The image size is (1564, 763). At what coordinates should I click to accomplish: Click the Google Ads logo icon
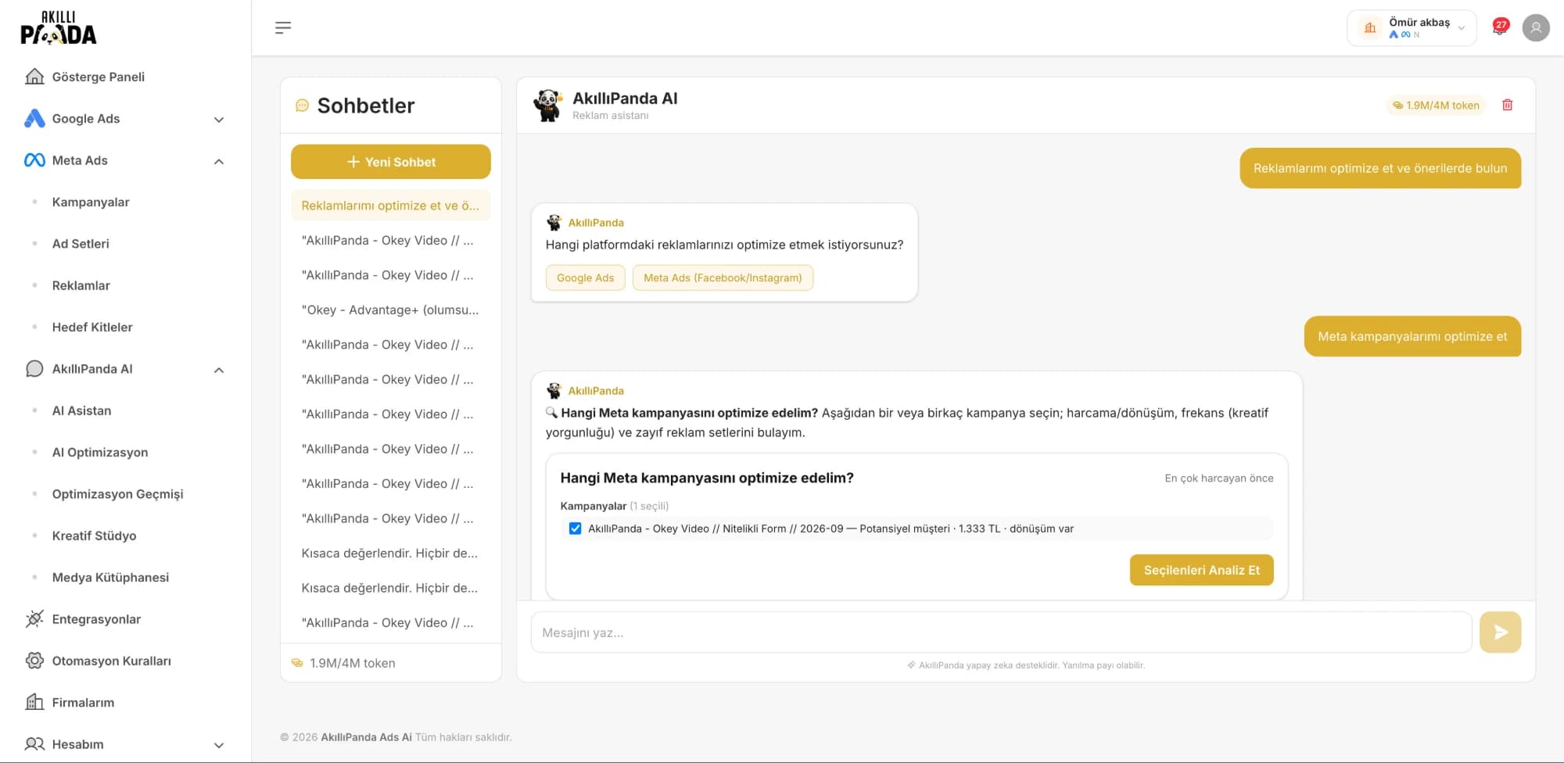point(34,118)
